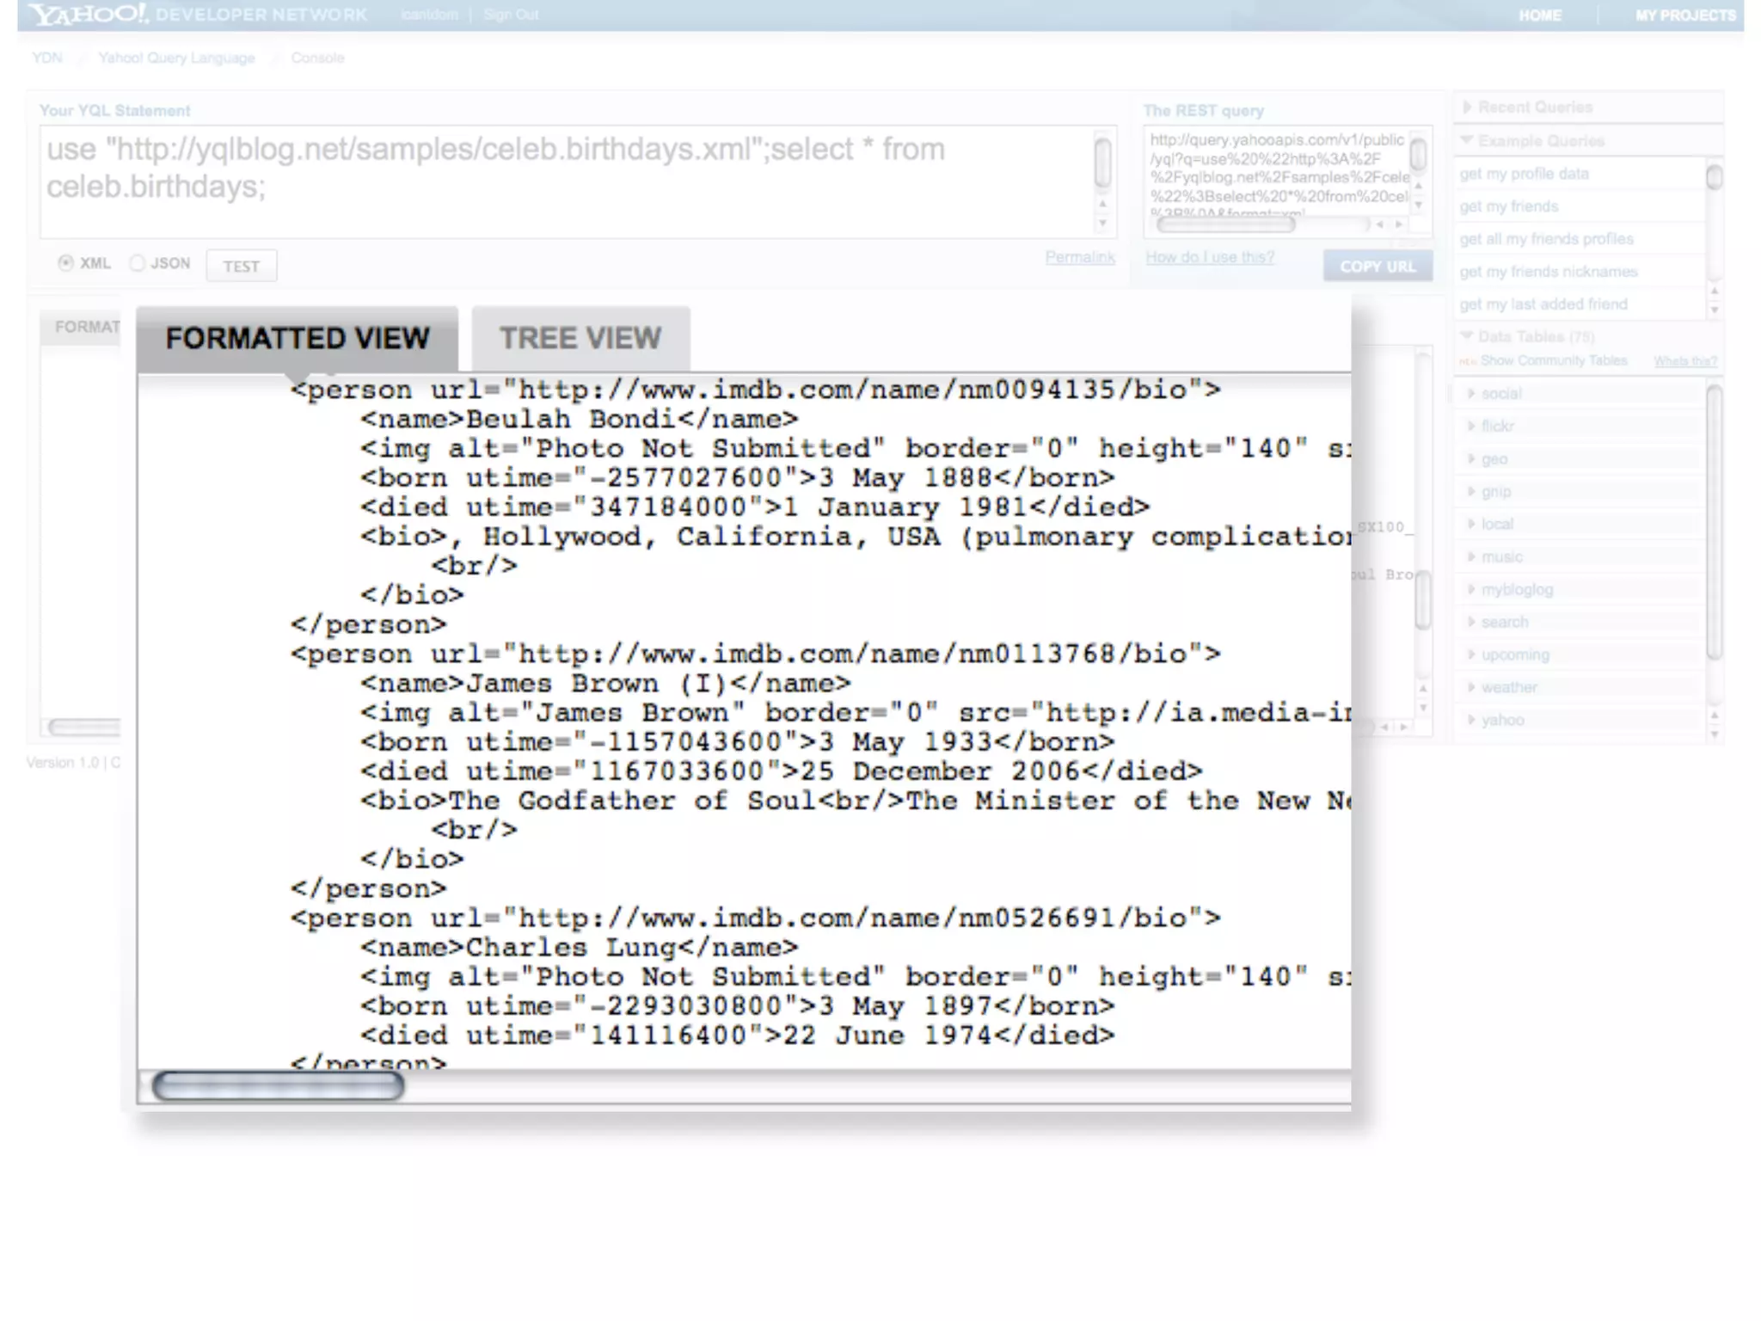This screenshot has height=1321, width=1761.
Task: Choose 'get my last added friend' query
Action: click(1543, 304)
